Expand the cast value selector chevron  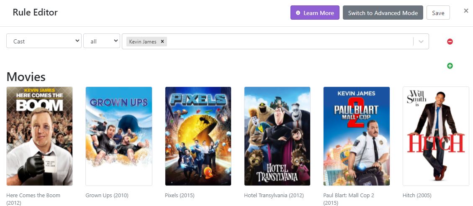(421, 41)
